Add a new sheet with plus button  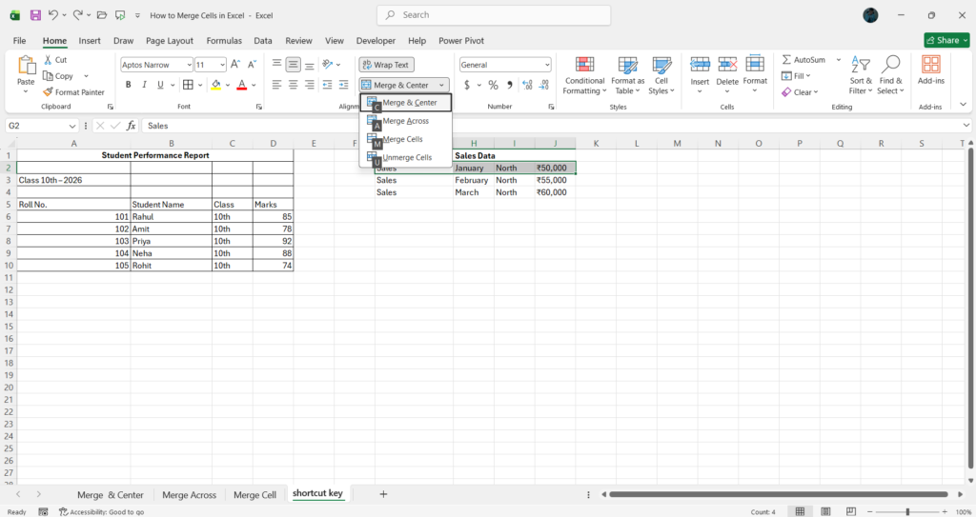(x=383, y=494)
